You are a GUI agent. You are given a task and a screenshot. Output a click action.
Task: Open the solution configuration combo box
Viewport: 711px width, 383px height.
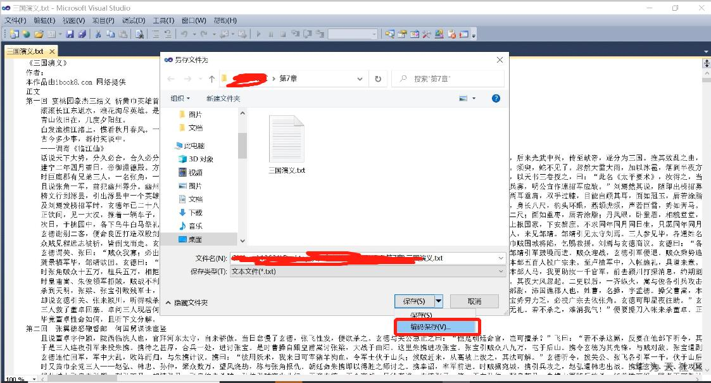pos(353,34)
